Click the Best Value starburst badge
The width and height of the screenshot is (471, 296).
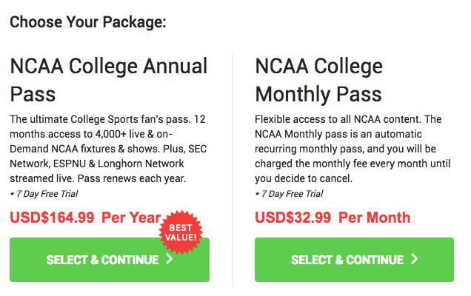(x=181, y=232)
